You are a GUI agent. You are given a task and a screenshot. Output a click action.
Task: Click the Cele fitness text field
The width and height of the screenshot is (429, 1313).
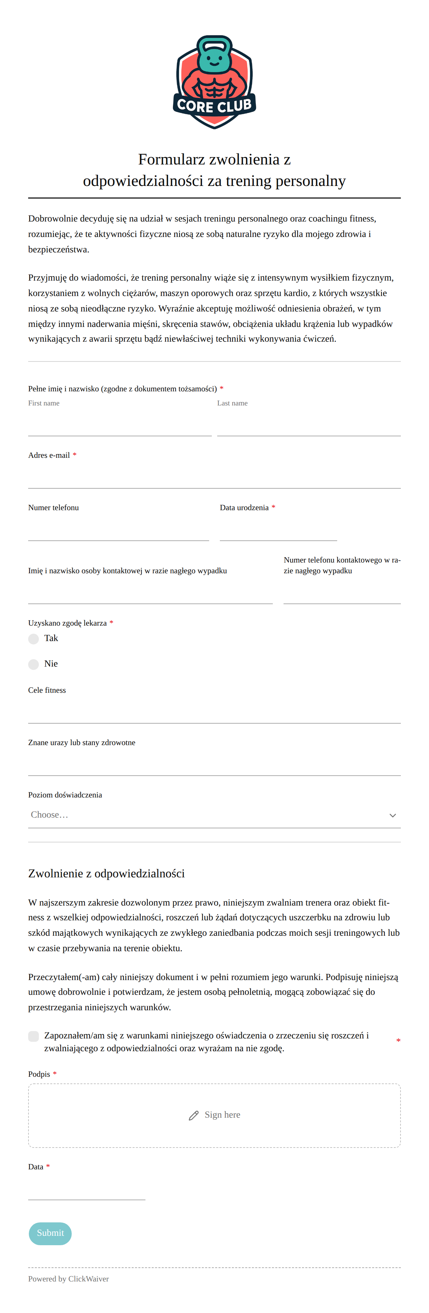(214, 711)
